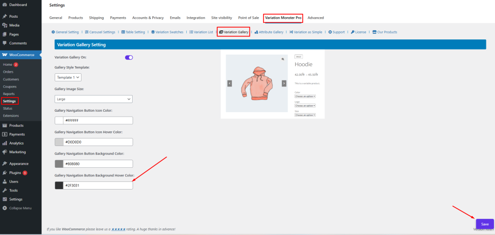The height and width of the screenshot is (235, 495).
Task: Click the #FFFFFF color input field
Action: [x=98, y=120]
